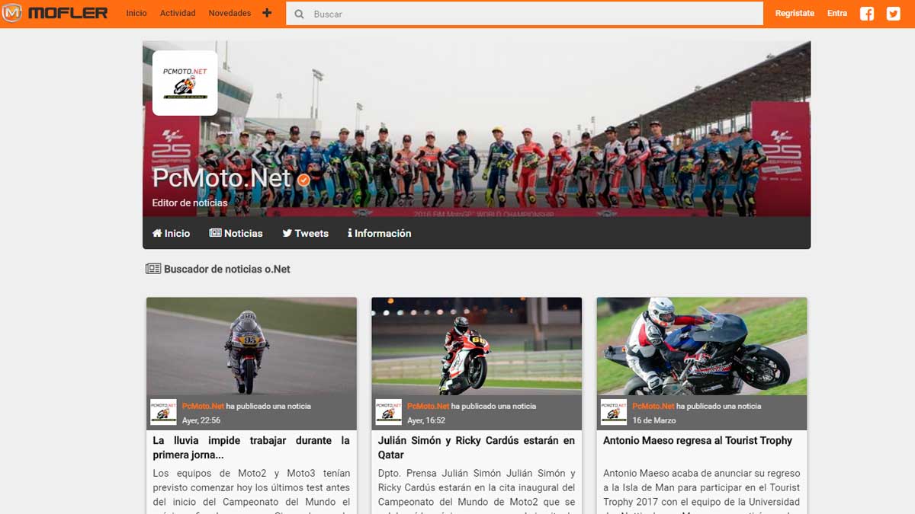Screen dimensions: 915x514
Task: Click the magnifying glass search icon
Action: [299, 14]
